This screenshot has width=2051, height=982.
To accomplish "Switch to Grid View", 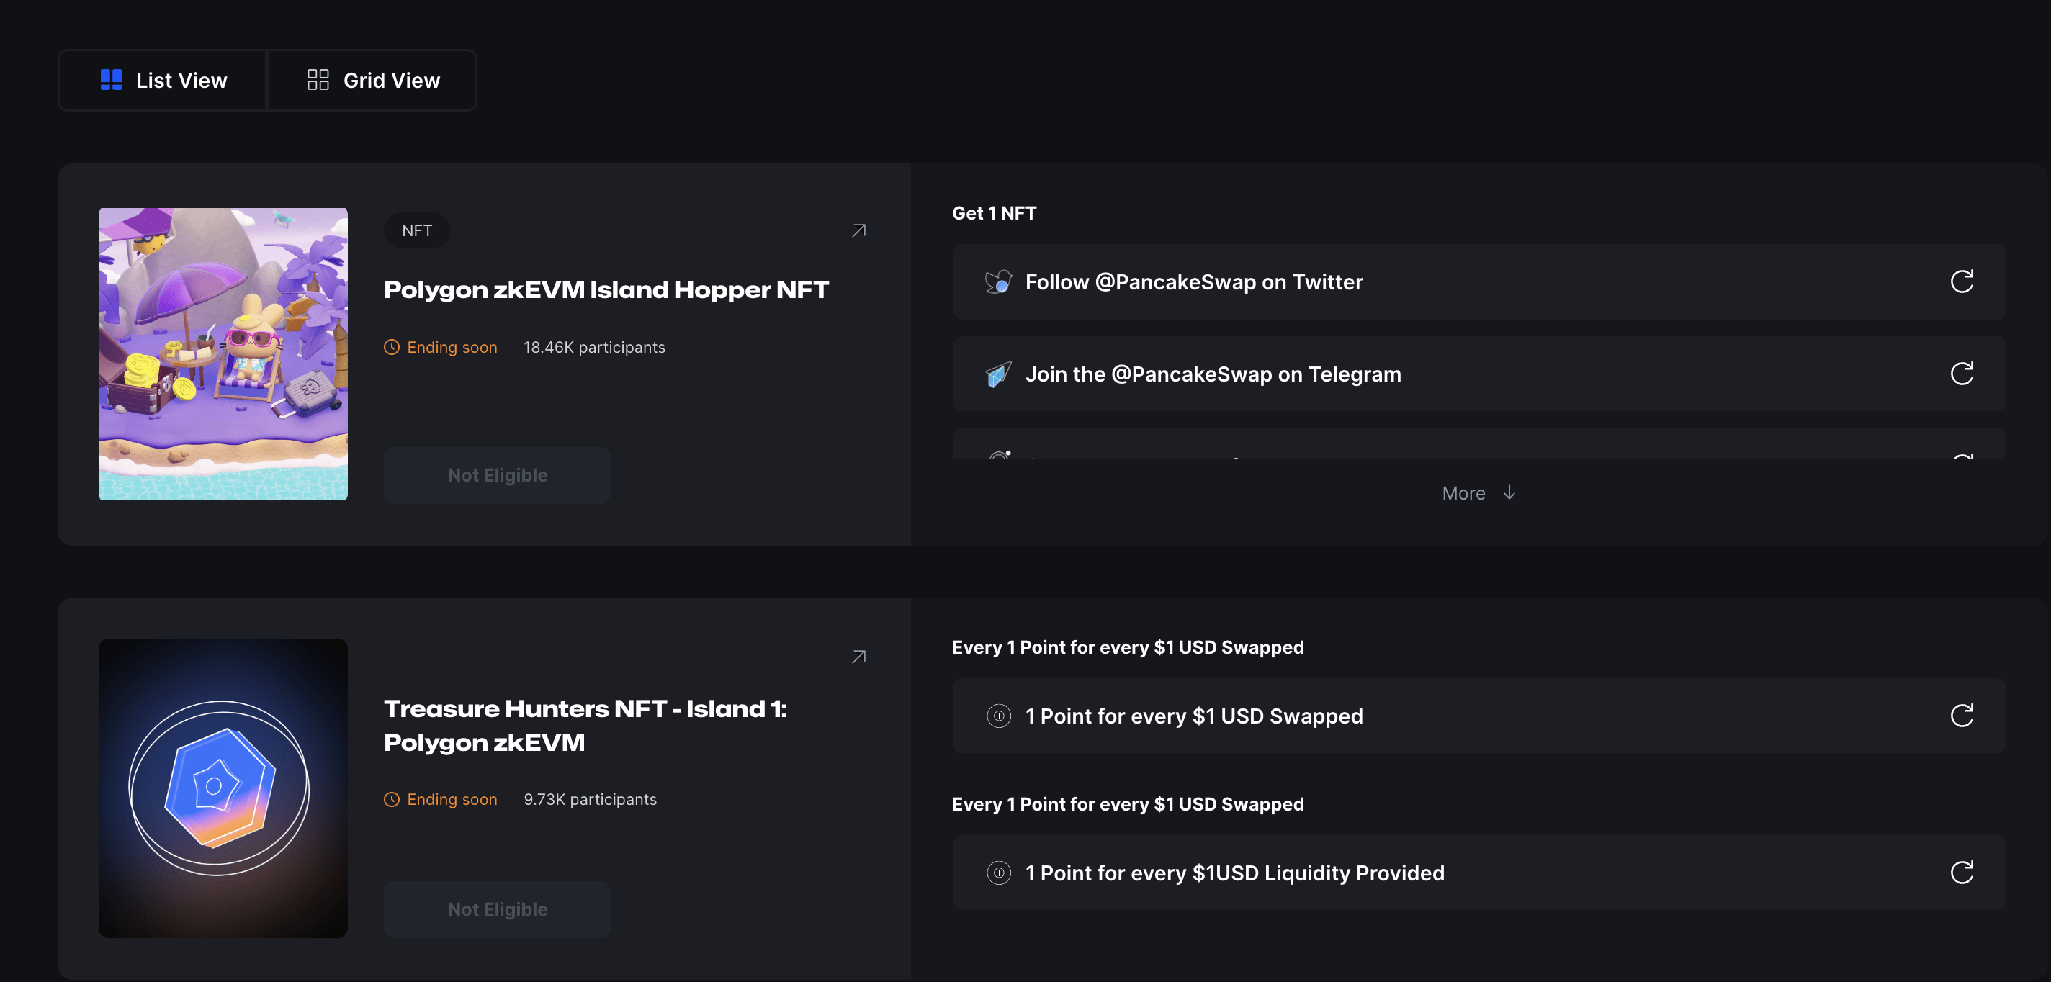I will tap(372, 81).
